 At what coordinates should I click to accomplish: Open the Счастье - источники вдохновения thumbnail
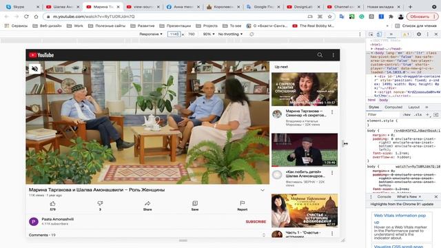pos(305,210)
